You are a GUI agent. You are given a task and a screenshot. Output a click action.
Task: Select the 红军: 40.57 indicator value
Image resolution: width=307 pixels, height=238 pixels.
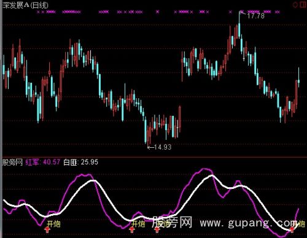pos(43,162)
